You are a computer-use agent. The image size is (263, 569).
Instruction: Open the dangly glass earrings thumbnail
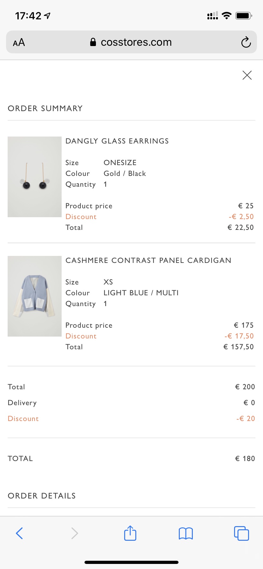pyautogui.click(x=35, y=177)
